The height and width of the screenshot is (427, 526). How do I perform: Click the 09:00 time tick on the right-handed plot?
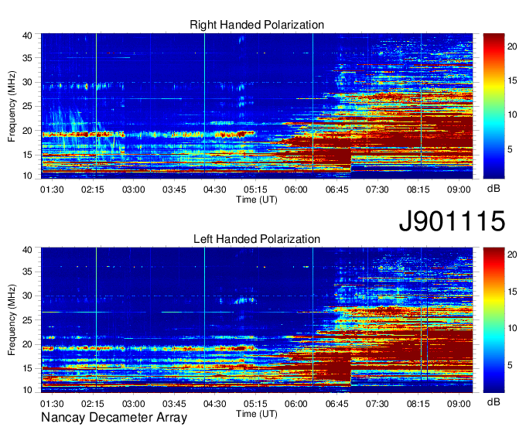pyautogui.click(x=459, y=190)
